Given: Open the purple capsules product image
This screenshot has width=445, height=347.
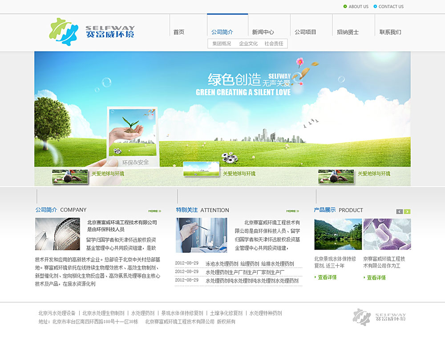Looking at the screenshot, I should click(x=387, y=234).
